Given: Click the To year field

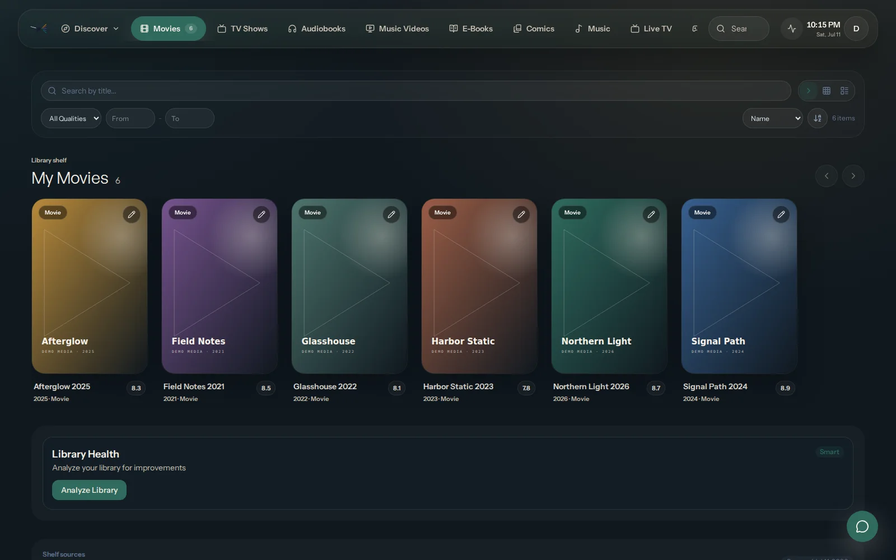Looking at the screenshot, I should click(190, 118).
